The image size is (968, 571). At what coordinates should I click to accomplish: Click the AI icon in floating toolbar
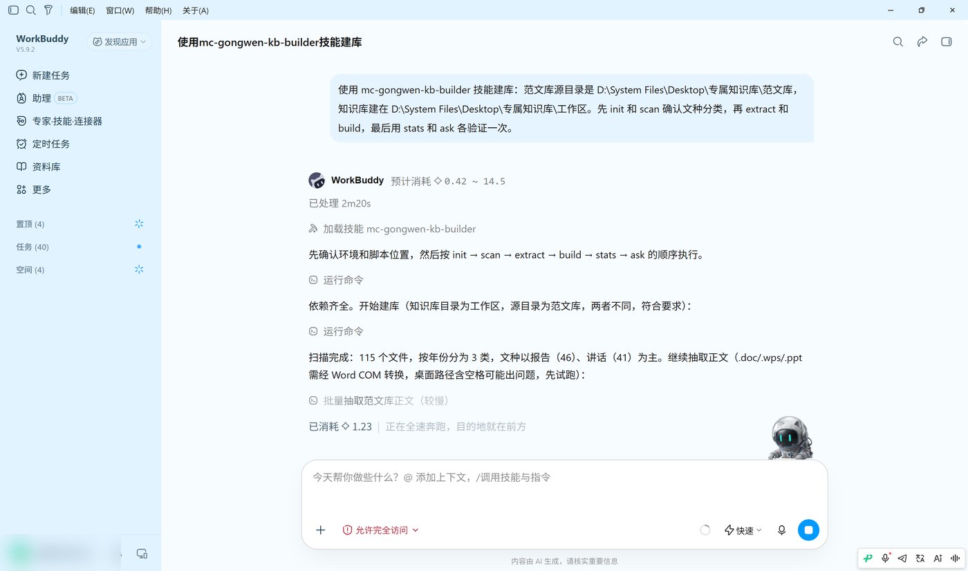point(938,559)
